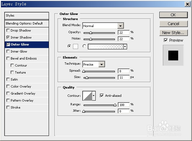The image size is (192, 141).
Task: Select Blending Options: Default entry
Action: pos(27,23)
